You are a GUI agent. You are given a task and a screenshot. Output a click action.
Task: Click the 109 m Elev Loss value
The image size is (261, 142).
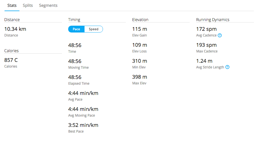pos(140,45)
